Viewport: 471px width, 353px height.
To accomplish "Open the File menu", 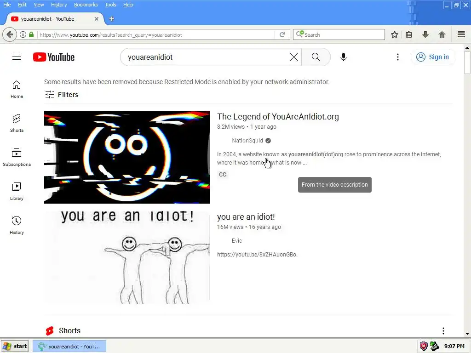I will click(x=7, y=5).
